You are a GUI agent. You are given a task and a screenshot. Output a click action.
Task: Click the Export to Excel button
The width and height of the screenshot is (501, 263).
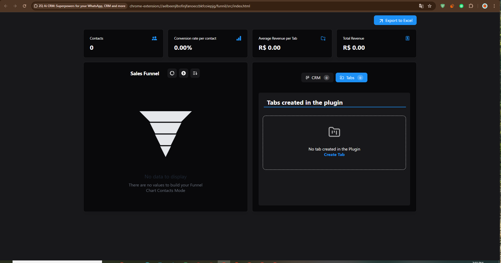click(395, 20)
